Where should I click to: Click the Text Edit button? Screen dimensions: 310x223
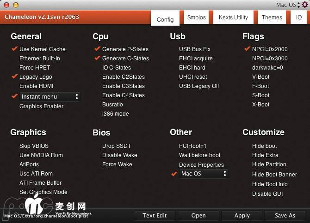155,215
